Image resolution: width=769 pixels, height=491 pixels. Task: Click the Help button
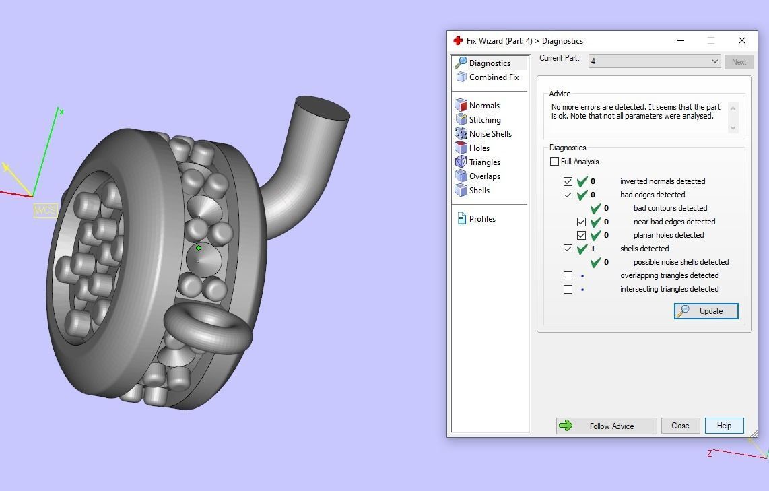click(x=725, y=426)
